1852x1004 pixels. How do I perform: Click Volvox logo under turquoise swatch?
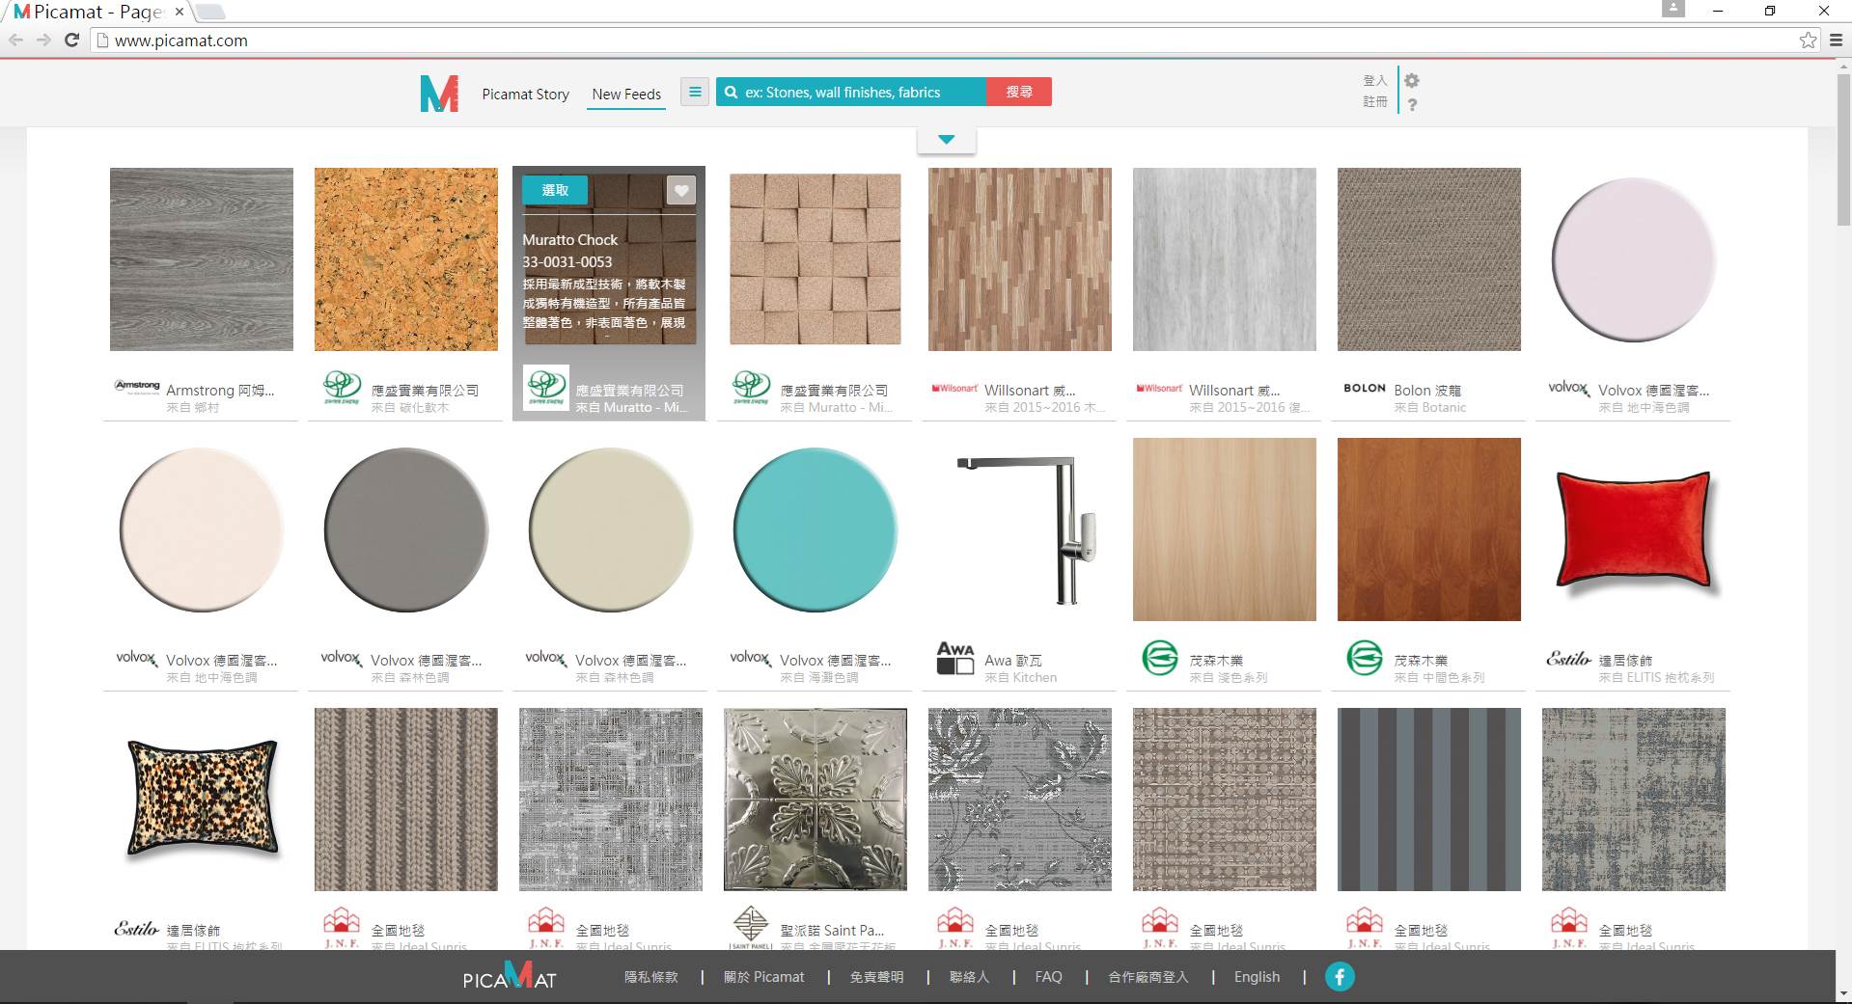(x=751, y=658)
